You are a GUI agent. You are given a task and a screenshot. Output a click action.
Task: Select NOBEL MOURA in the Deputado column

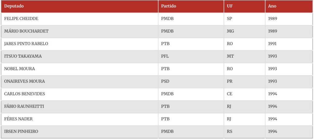pyautogui.click(x=20, y=69)
